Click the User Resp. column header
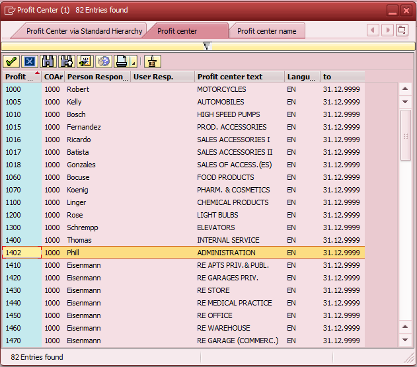 [163, 77]
